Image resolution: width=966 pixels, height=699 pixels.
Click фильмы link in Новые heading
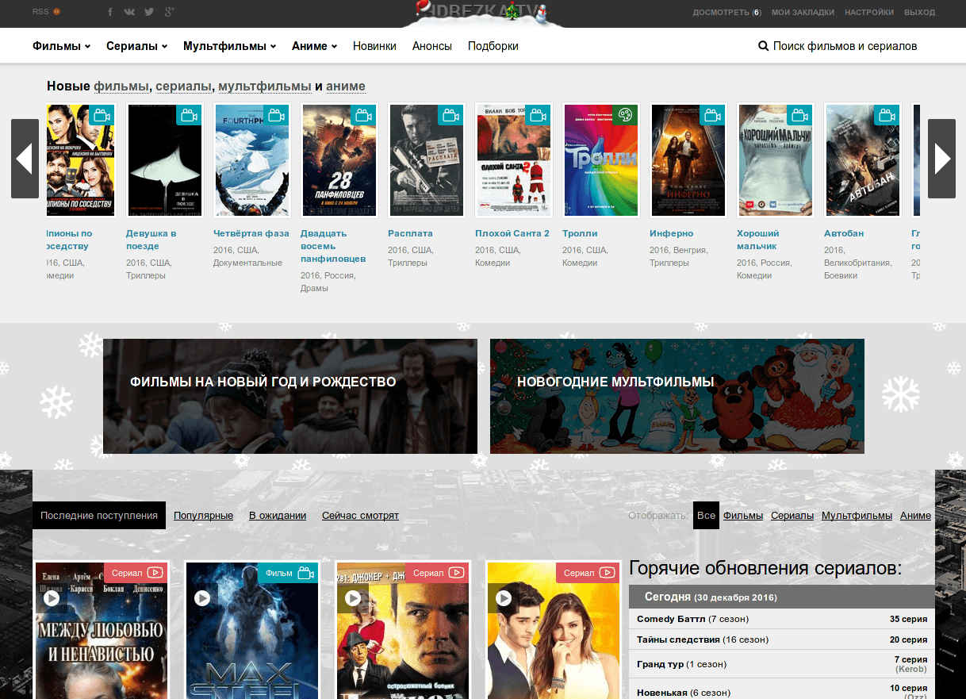(121, 86)
